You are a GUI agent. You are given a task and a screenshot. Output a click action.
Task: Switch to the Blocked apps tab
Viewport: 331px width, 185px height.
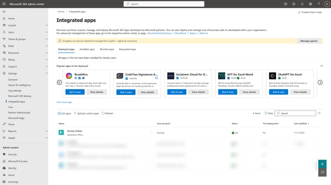coord(107,49)
